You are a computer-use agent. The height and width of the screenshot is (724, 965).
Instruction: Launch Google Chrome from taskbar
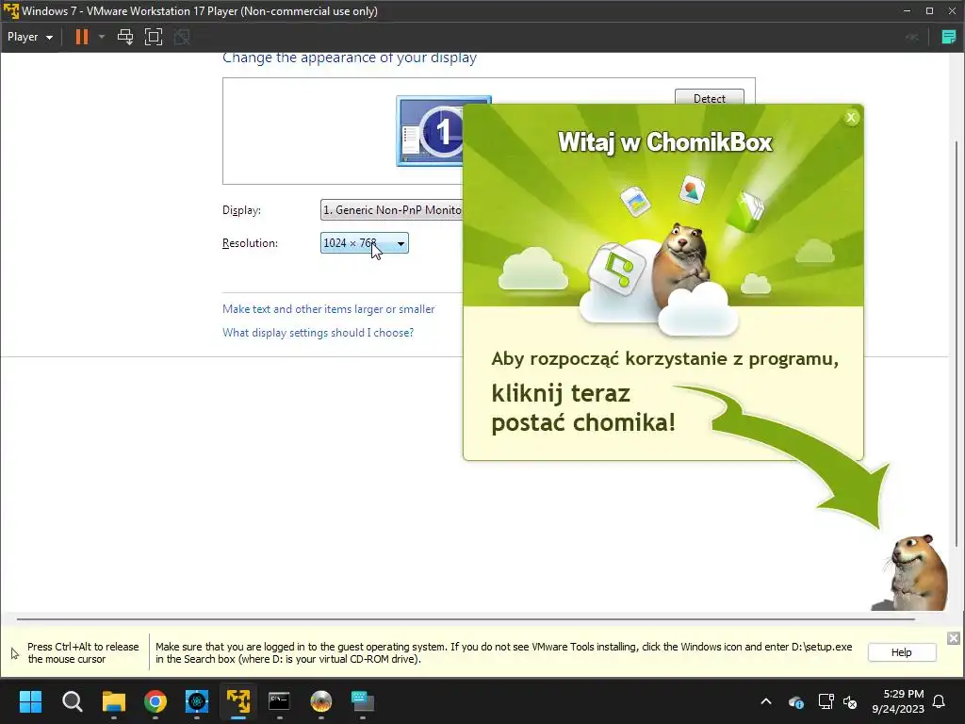click(x=155, y=701)
